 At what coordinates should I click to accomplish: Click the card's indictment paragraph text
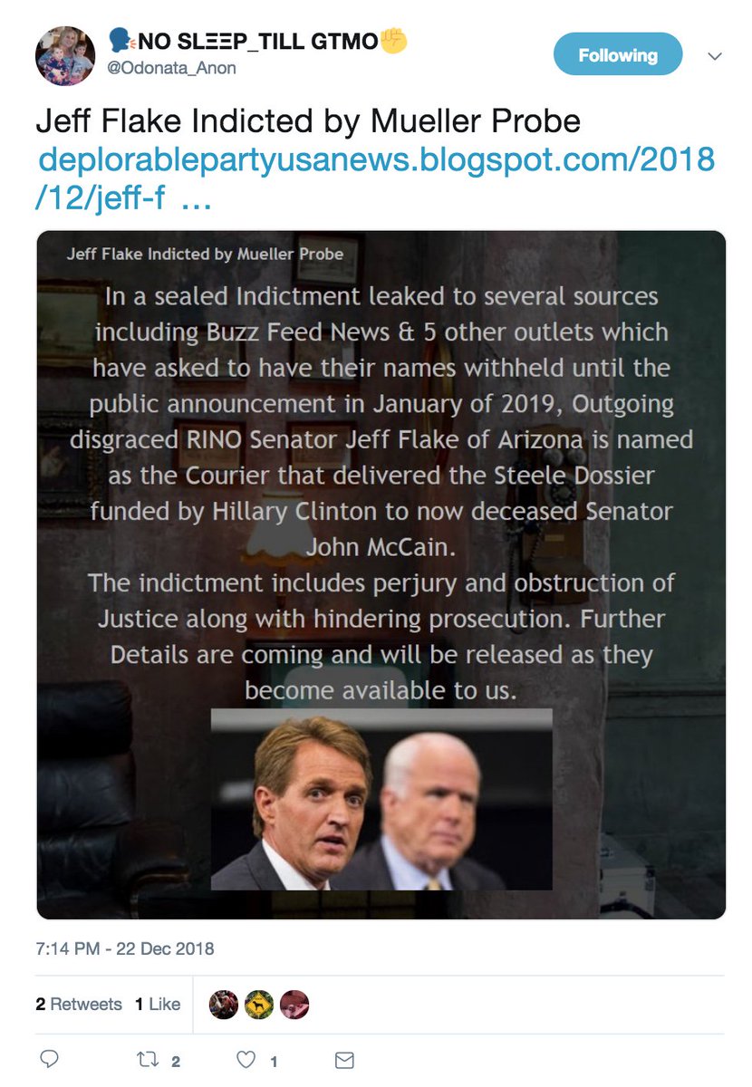(x=381, y=494)
